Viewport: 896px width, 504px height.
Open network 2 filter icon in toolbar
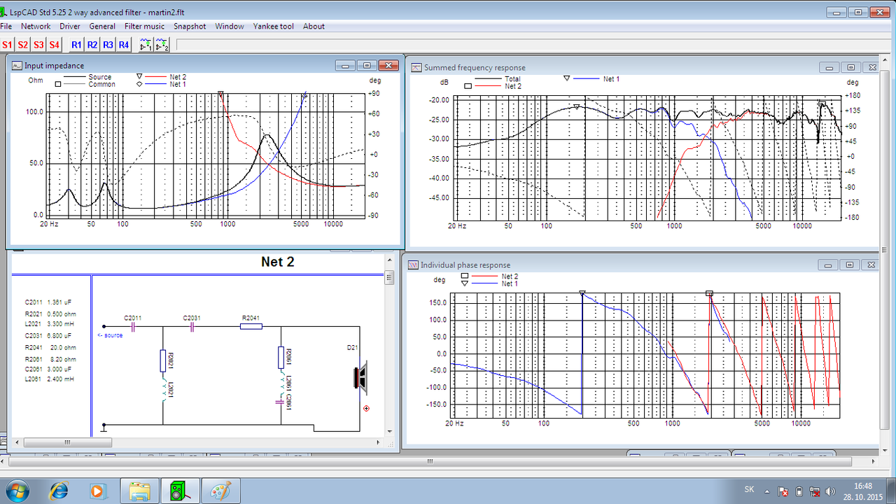coord(162,45)
